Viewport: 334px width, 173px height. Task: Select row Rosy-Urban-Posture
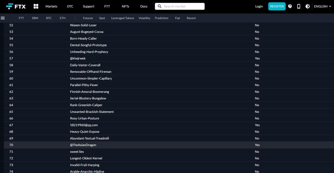coord(169,118)
